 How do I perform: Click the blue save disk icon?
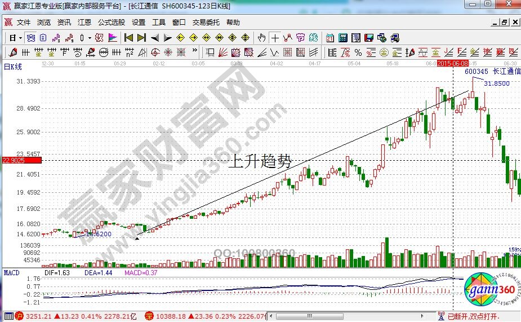point(369,38)
